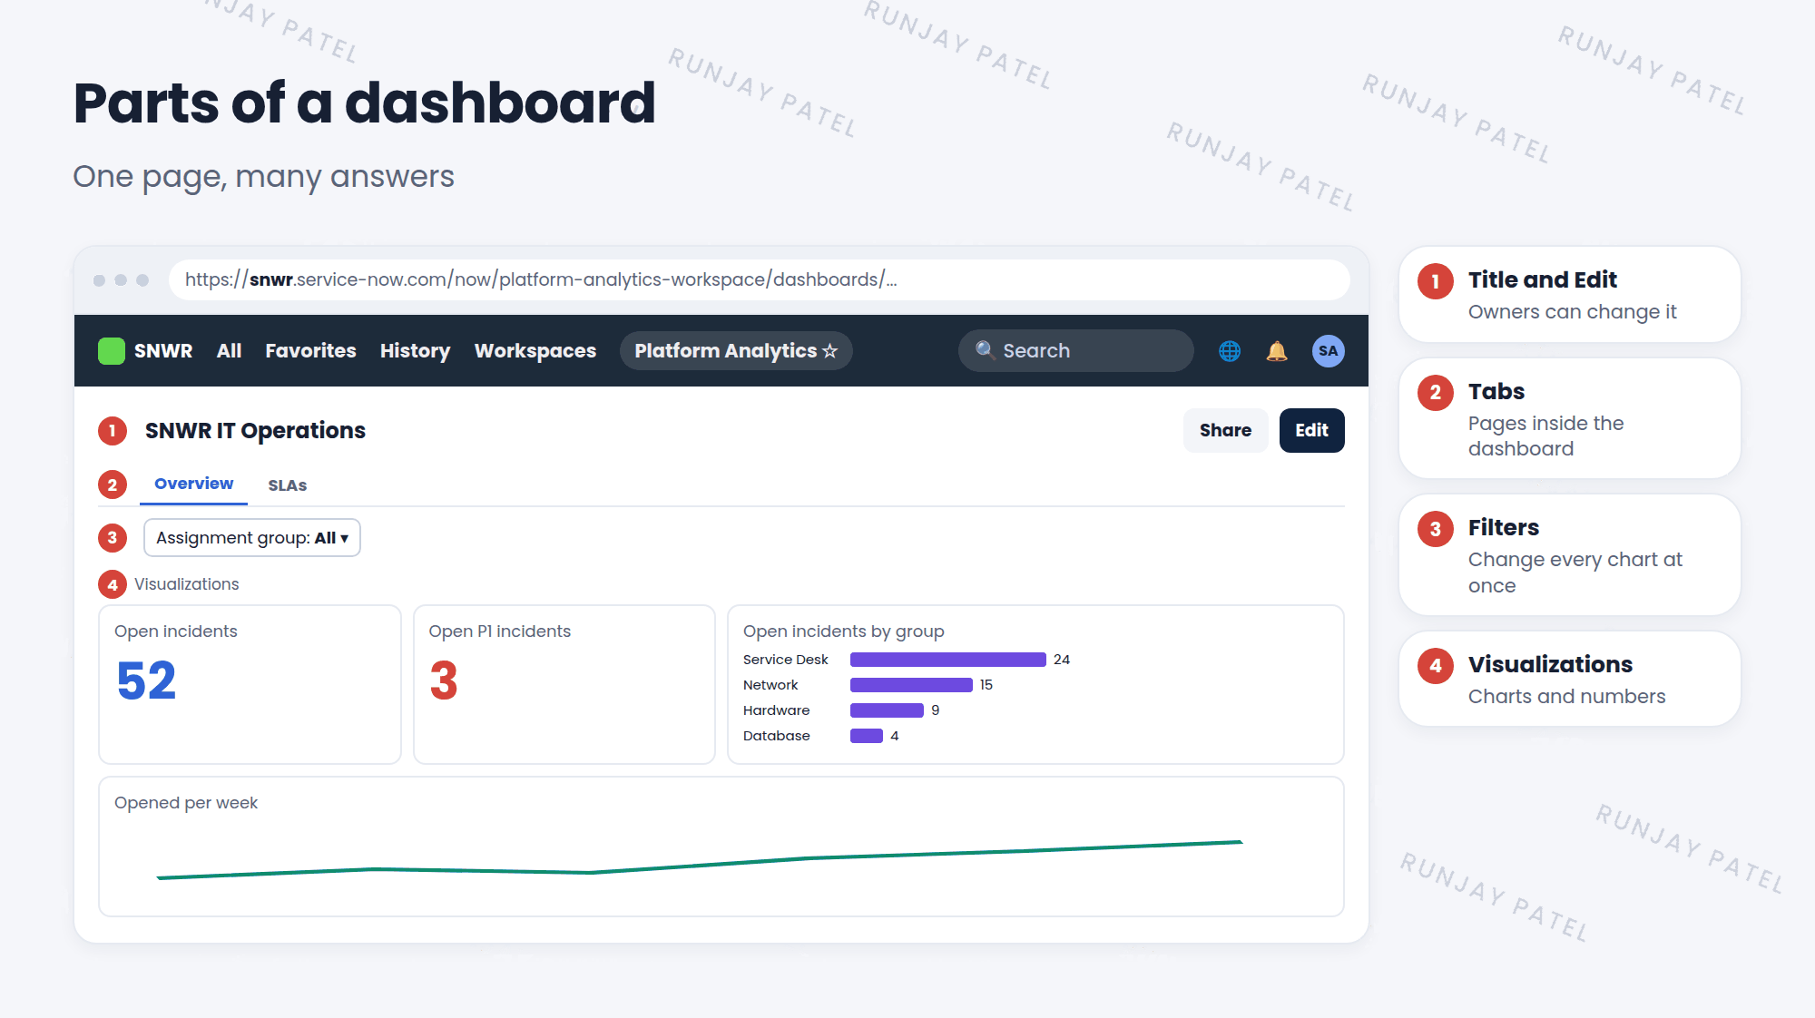This screenshot has height=1018, width=1815.
Task: Open the Favorites menu
Action: (x=310, y=351)
